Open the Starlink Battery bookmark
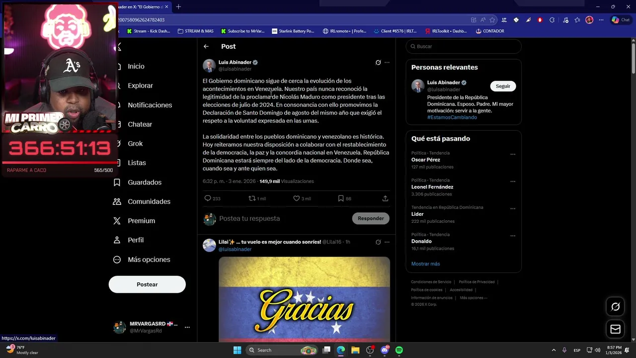Screen dimensions: 636x358 click(293, 31)
